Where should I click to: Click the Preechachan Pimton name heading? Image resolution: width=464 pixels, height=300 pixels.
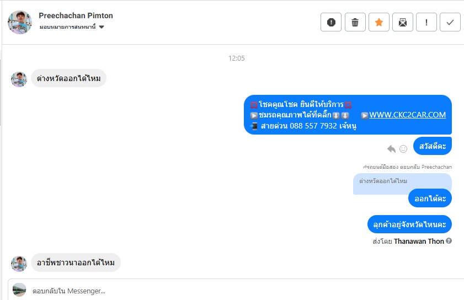click(76, 15)
